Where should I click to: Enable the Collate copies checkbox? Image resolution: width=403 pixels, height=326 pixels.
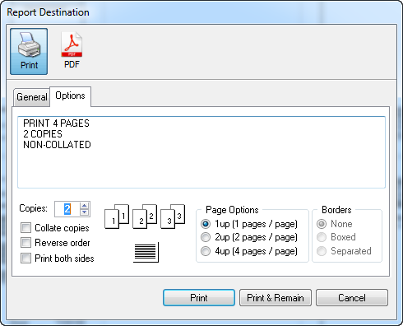tap(25, 228)
